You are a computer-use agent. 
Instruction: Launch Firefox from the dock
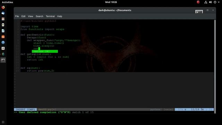click(3, 7)
